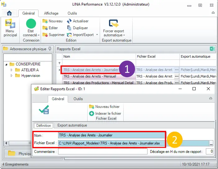Browse for Excel file with ellipsis button
The image size is (218, 169).
pyautogui.click(x=211, y=143)
